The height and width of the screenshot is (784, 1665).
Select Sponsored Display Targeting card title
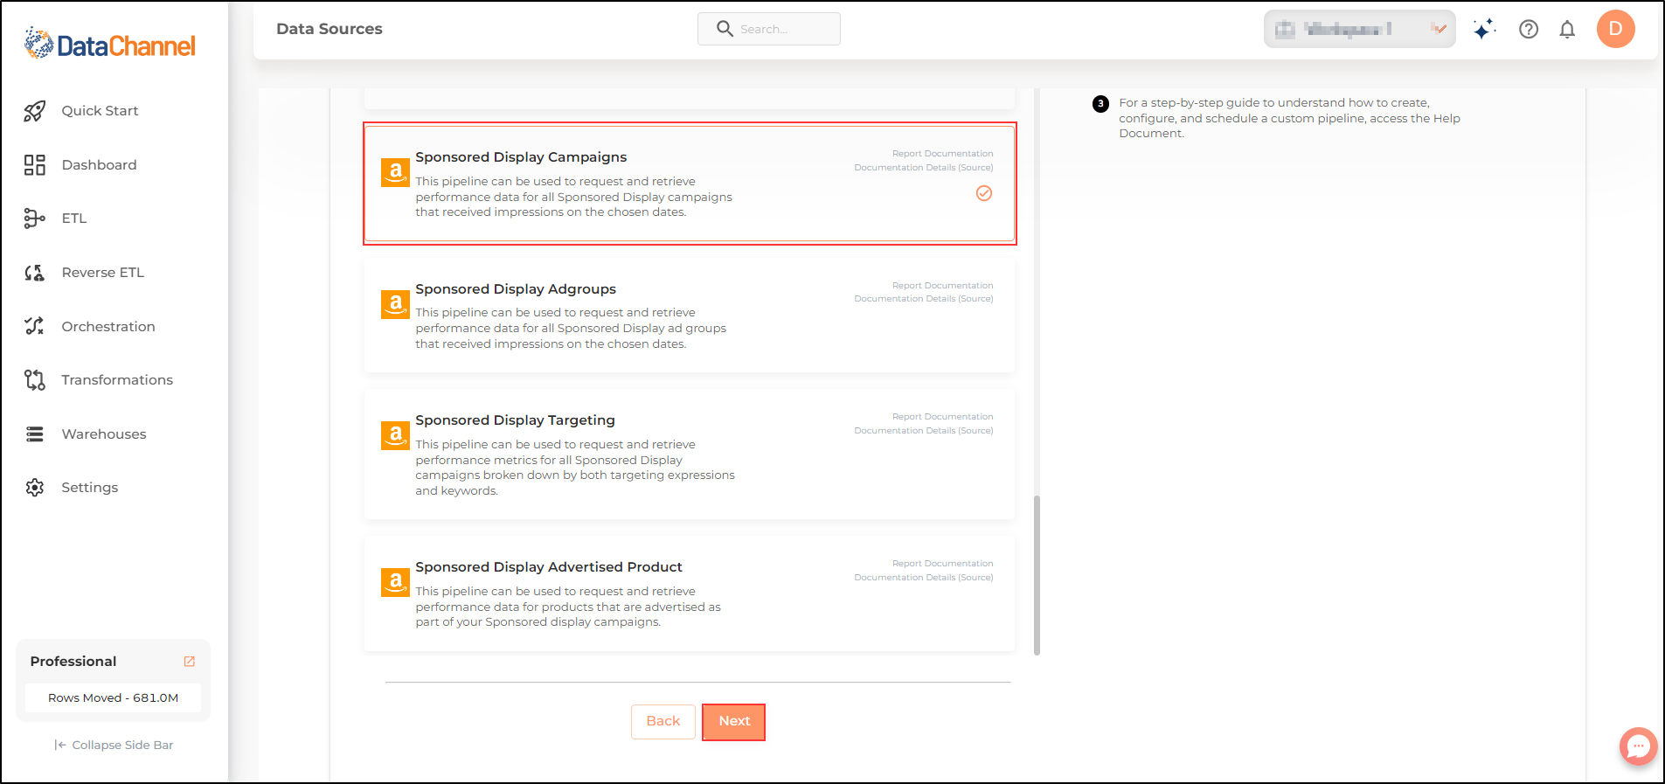(515, 420)
